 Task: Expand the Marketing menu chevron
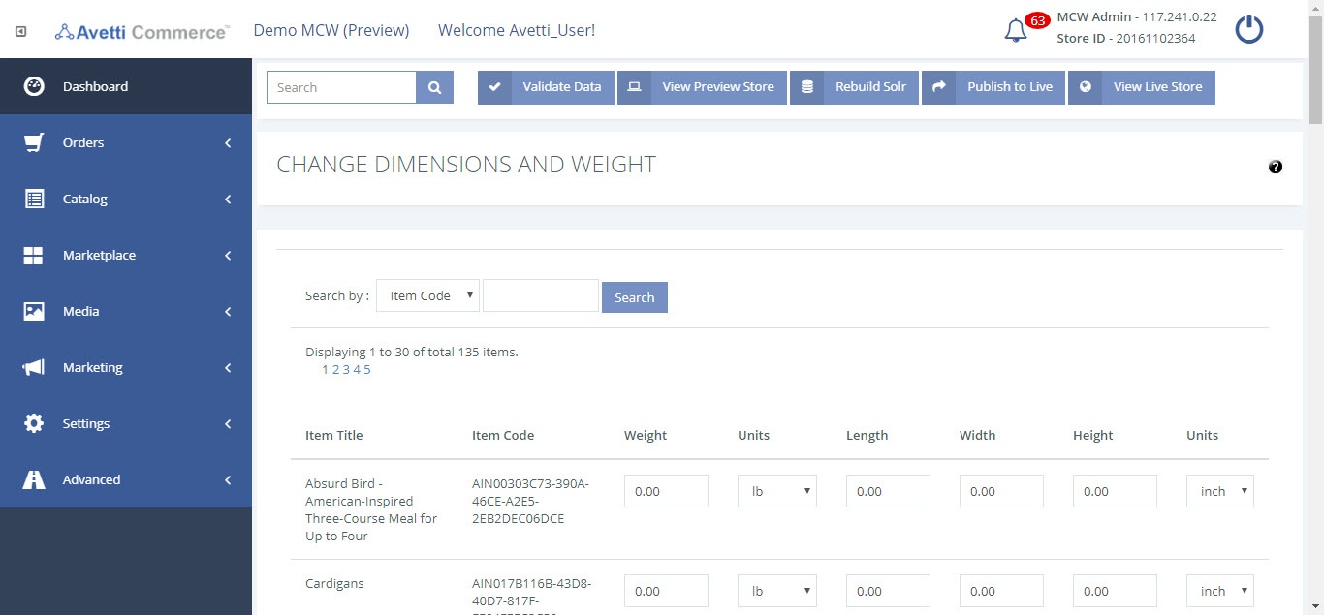(x=228, y=367)
